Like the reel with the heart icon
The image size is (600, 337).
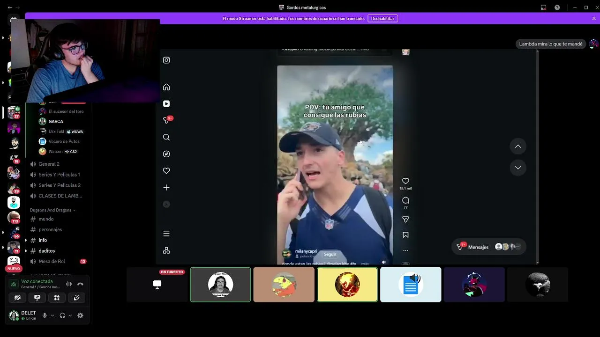405,181
